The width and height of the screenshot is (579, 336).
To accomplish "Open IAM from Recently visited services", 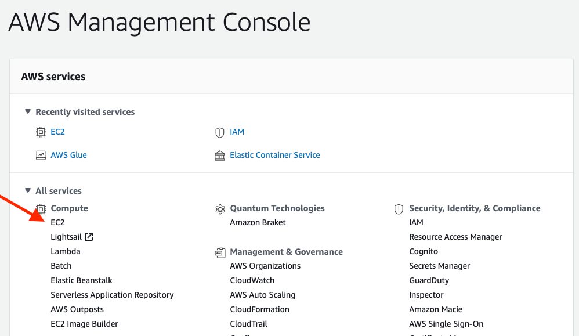I will [x=237, y=132].
